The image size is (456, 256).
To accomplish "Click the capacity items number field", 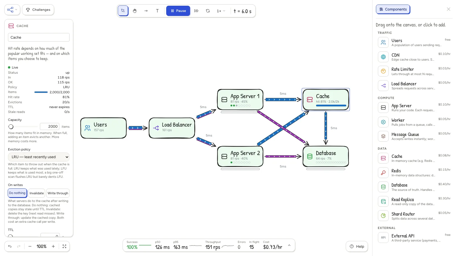I will click(50, 127).
